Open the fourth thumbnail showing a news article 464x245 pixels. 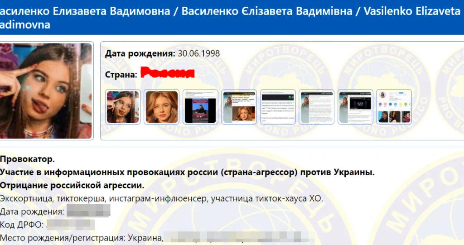click(239, 107)
